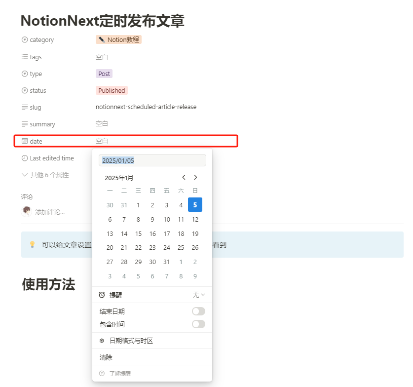Select January 12 in calendar

pyautogui.click(x=195, y=220)
